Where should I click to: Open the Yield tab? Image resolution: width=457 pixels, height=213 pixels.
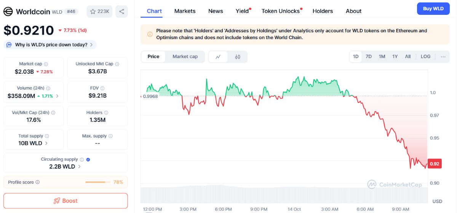click(242, 11)
